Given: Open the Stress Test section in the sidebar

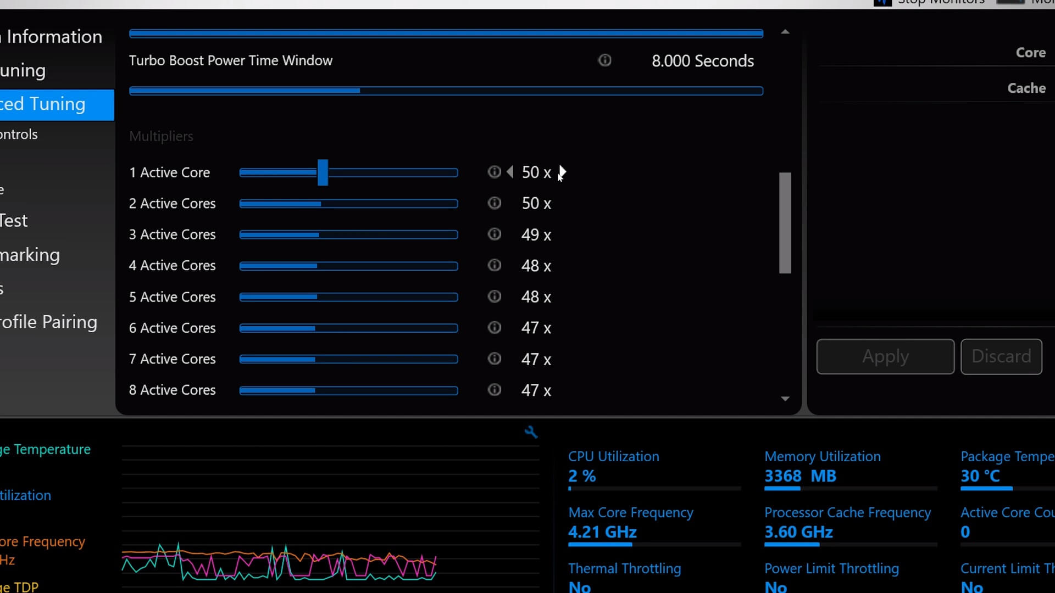Looking at the screenshot, I should pos(14,220).
